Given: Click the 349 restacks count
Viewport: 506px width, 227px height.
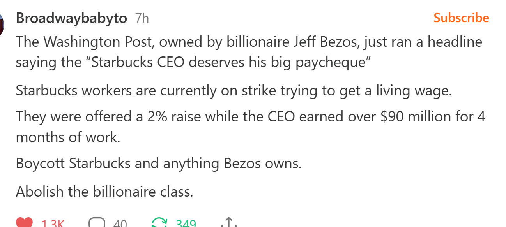Looking at the screenshot, I should click(x=186, y=224).
